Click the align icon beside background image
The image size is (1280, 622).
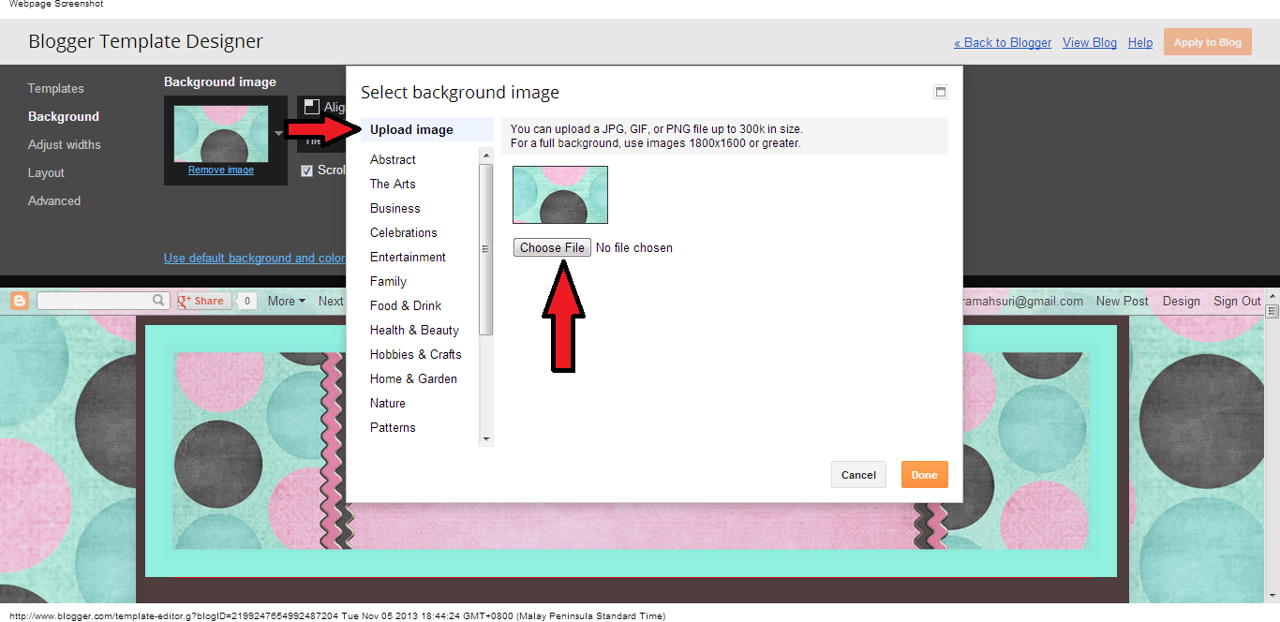coord(312,108)
